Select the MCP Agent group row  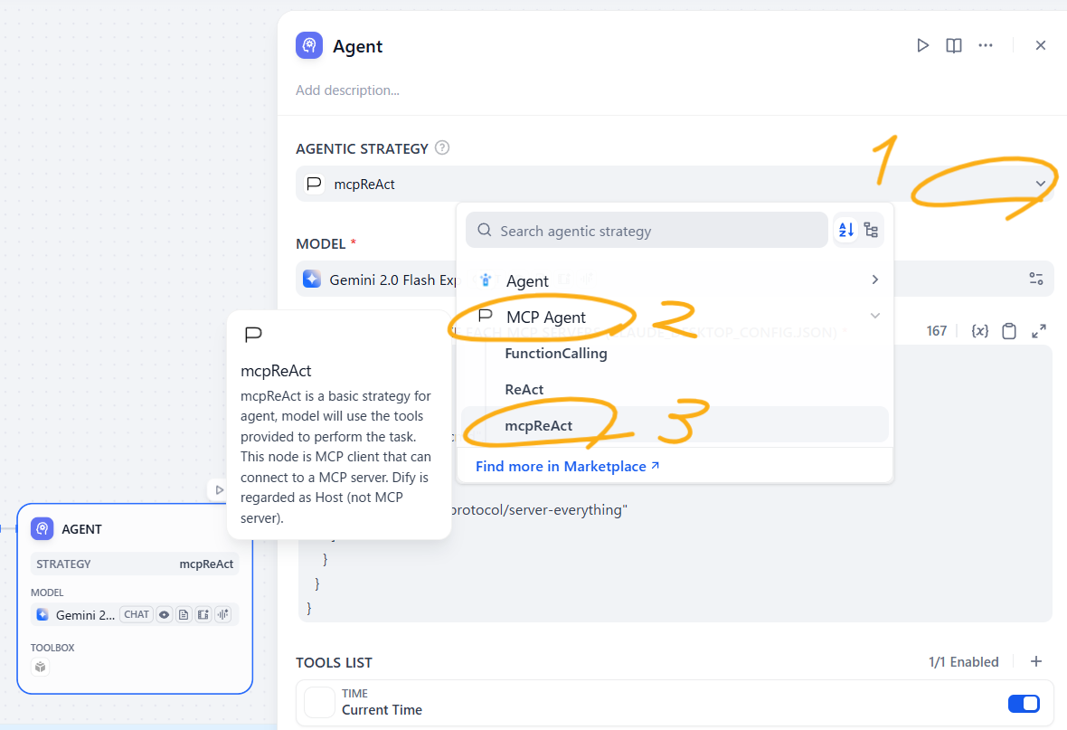point(675,317)
